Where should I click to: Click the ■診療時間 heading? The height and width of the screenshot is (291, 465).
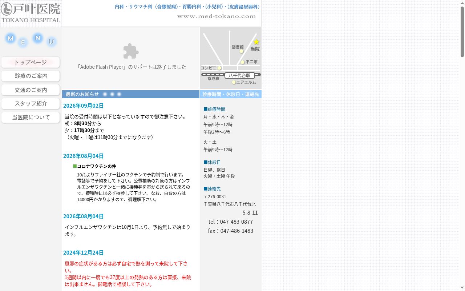coord(214,109)
